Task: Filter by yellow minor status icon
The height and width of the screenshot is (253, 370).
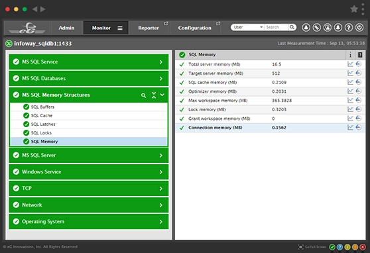Action: coord(347,247)
